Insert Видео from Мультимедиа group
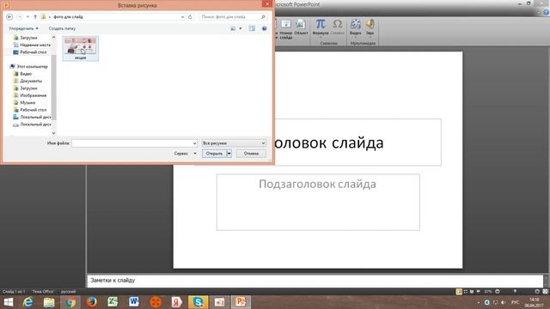 [x=355, y=28]
